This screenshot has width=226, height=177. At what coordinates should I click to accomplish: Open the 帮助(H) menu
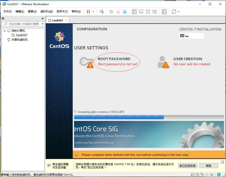coord(76,12)
